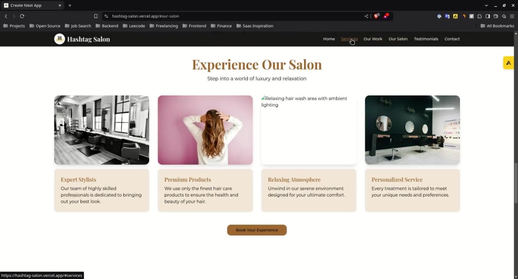The width and height of the screenshot is (518, 279).
Task: Click the browser forward arrow
Action: pyautogui.click(x=14, y=16)
